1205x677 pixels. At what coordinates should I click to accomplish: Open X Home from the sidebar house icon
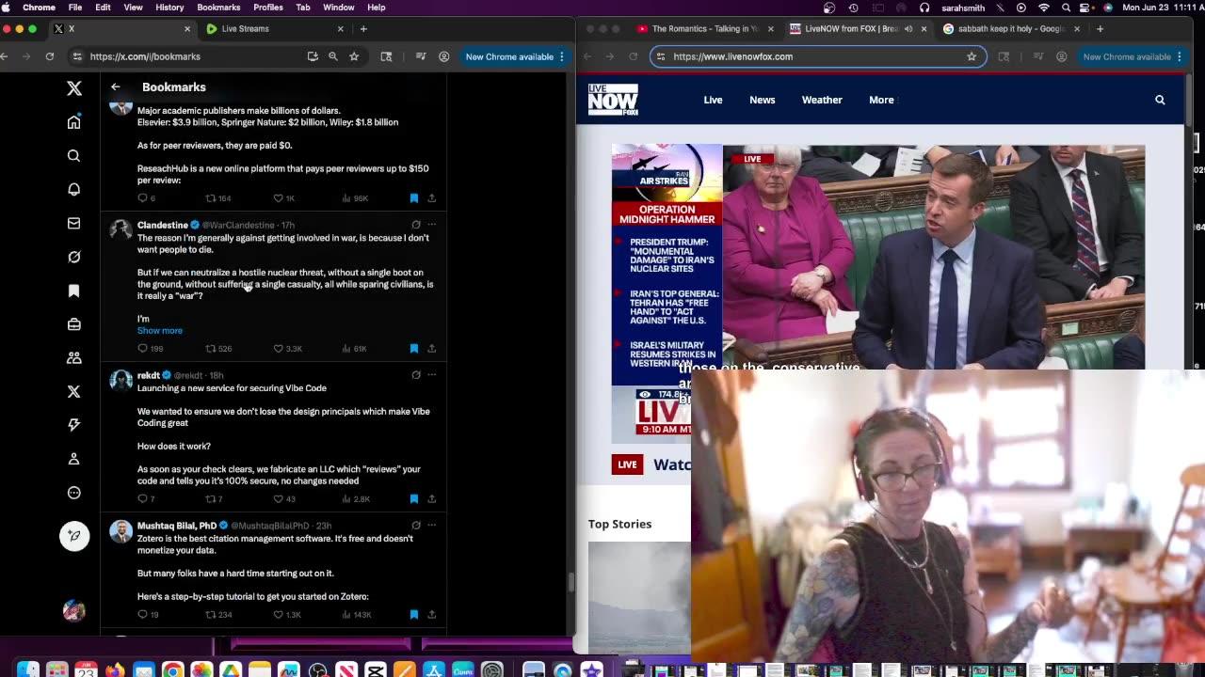74,122
